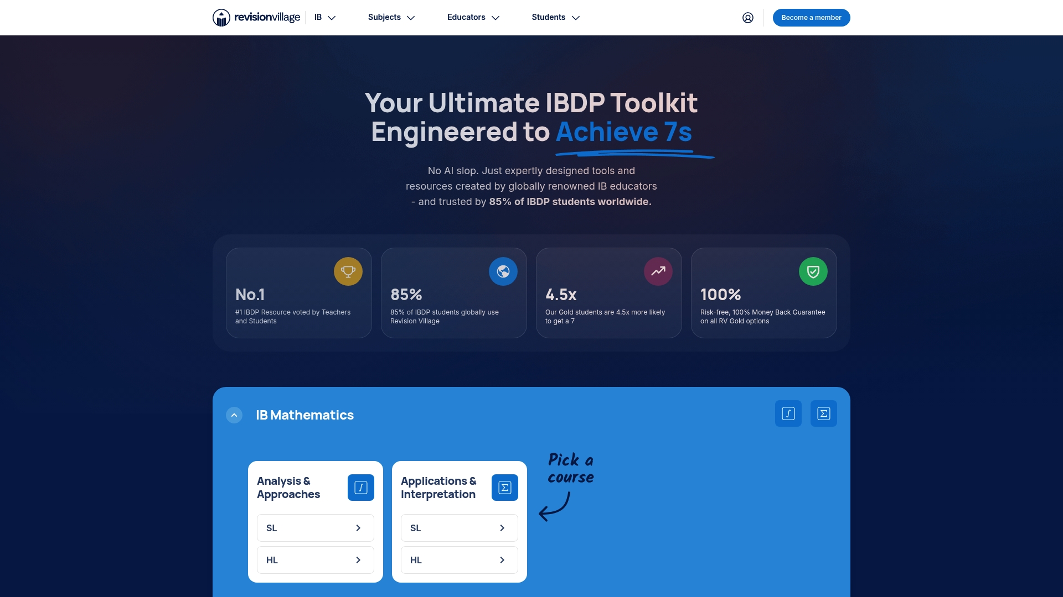Screen dimensions: 1063x597
Task: Click the Revision Village logo
Action: pos(256,18)
